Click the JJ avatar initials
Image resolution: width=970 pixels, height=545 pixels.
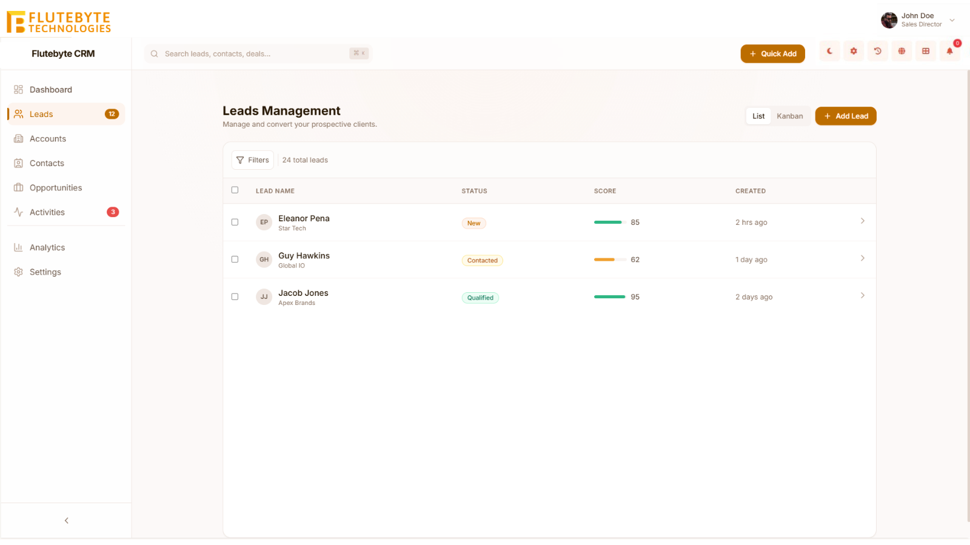point(264,297)
